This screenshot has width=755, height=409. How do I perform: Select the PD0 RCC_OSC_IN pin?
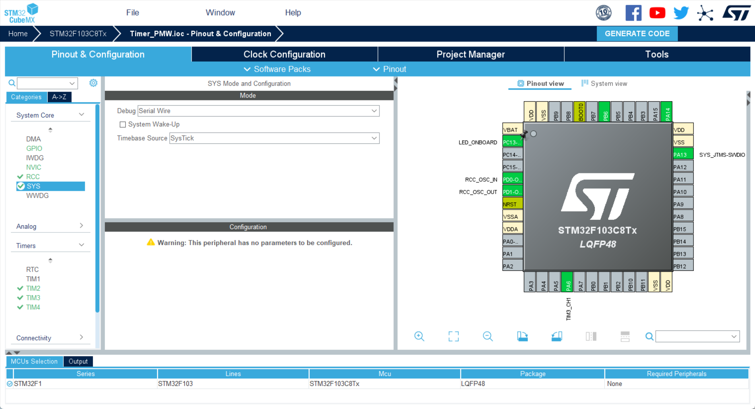(x=513, y=179)
